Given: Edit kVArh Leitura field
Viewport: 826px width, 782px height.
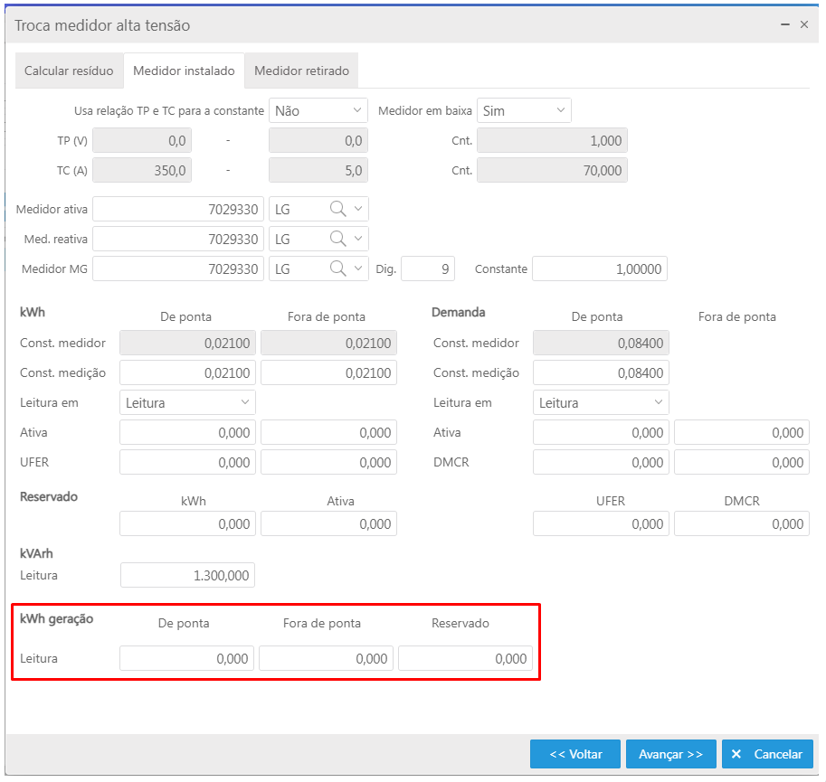Looking at the screenshot, I should coord(187,575).
